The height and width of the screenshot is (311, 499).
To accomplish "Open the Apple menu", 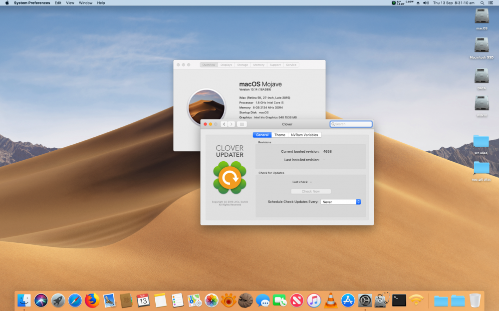I will [x=7, y=3].
